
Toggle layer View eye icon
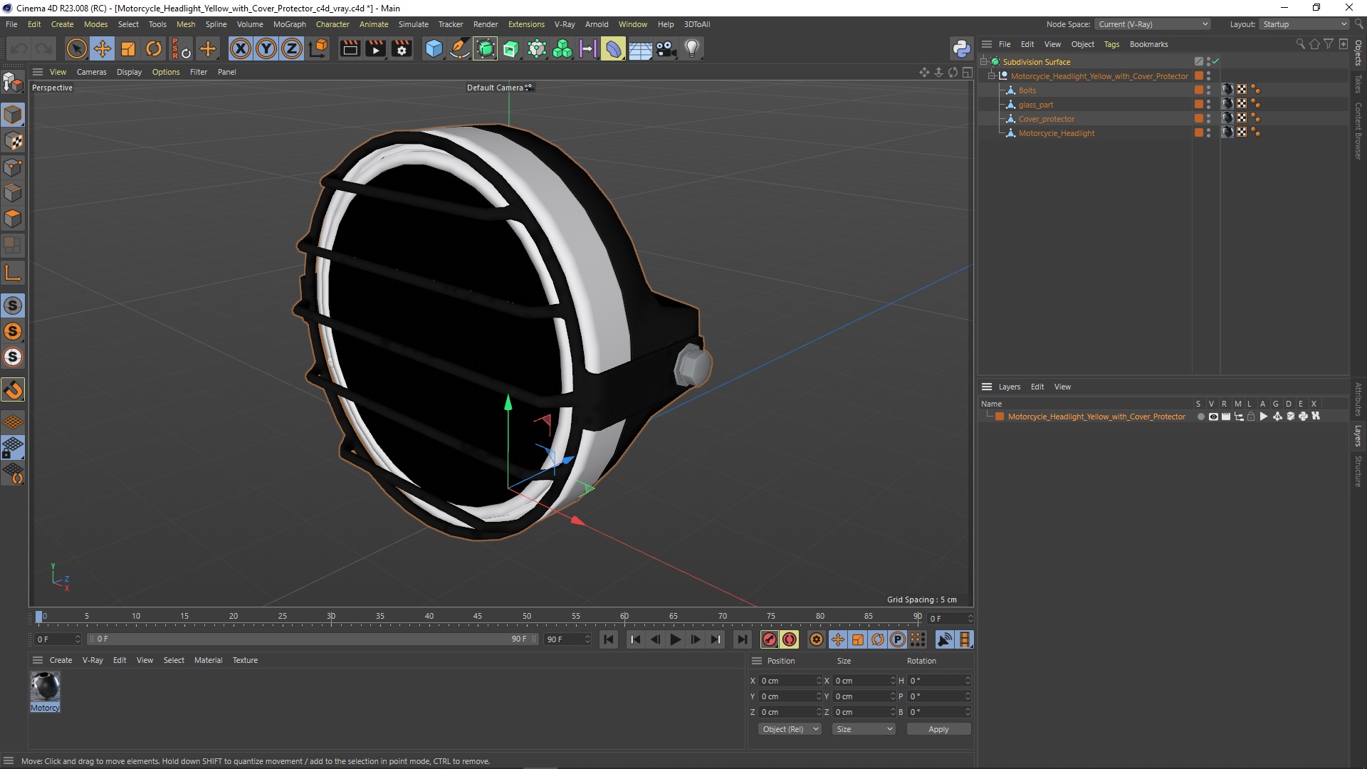pyautogui.click(x=1213, y=417)
